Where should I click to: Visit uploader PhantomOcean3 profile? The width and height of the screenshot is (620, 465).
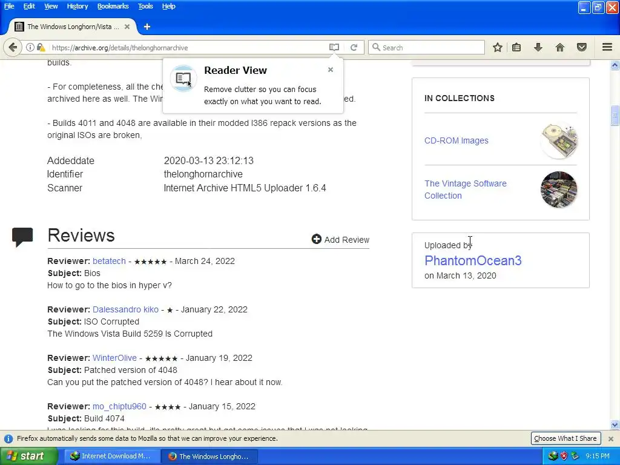[473, 260]
